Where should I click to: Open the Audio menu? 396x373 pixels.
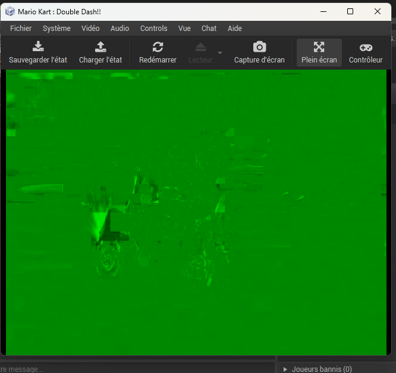click(120, 29)
